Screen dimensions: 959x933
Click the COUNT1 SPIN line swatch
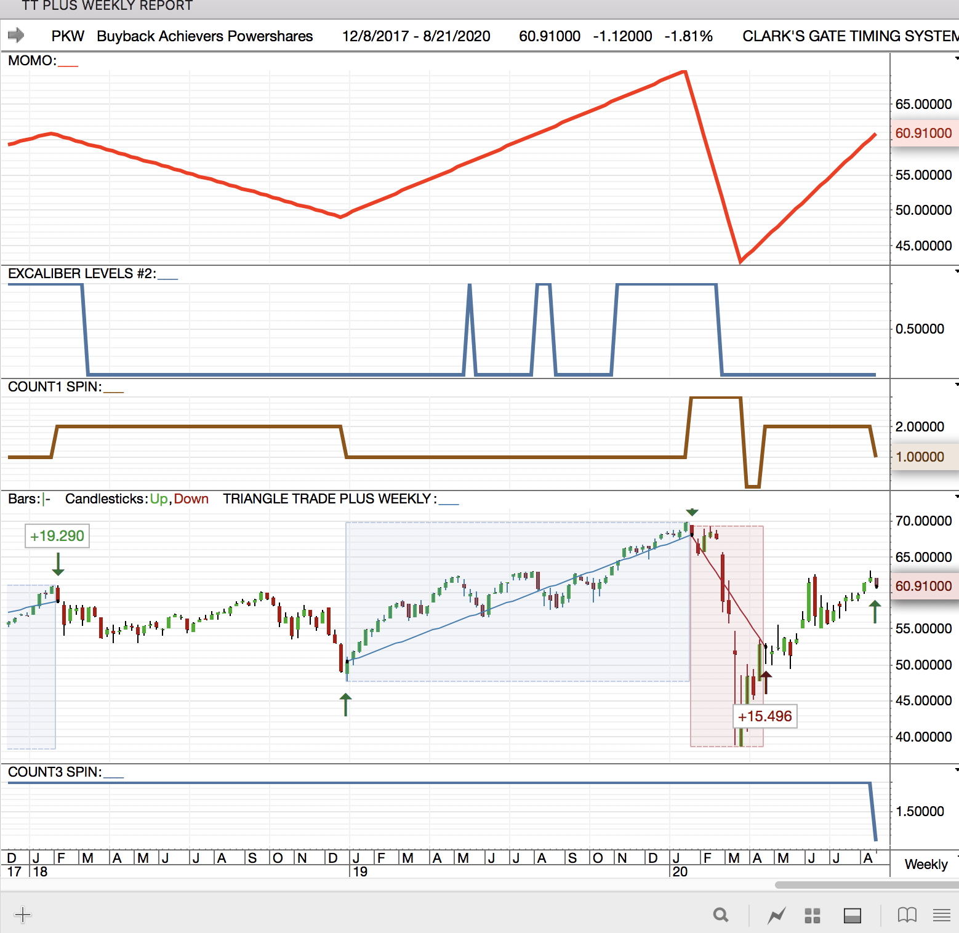(x=113, y=390)
